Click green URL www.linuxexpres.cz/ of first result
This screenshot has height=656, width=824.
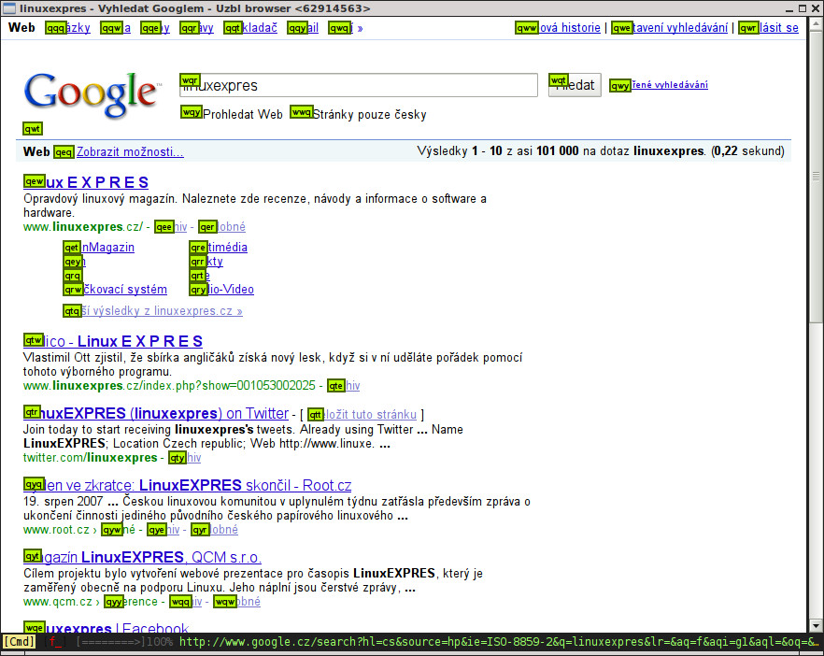[x=83, y=226]
